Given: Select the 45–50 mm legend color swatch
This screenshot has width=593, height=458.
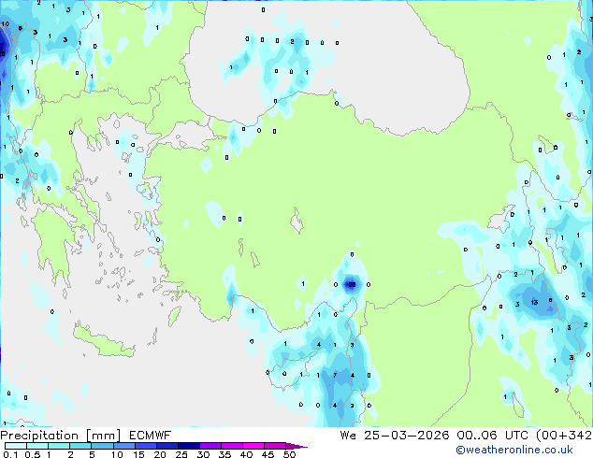Looking at the screenshot, I should [275, 446].
